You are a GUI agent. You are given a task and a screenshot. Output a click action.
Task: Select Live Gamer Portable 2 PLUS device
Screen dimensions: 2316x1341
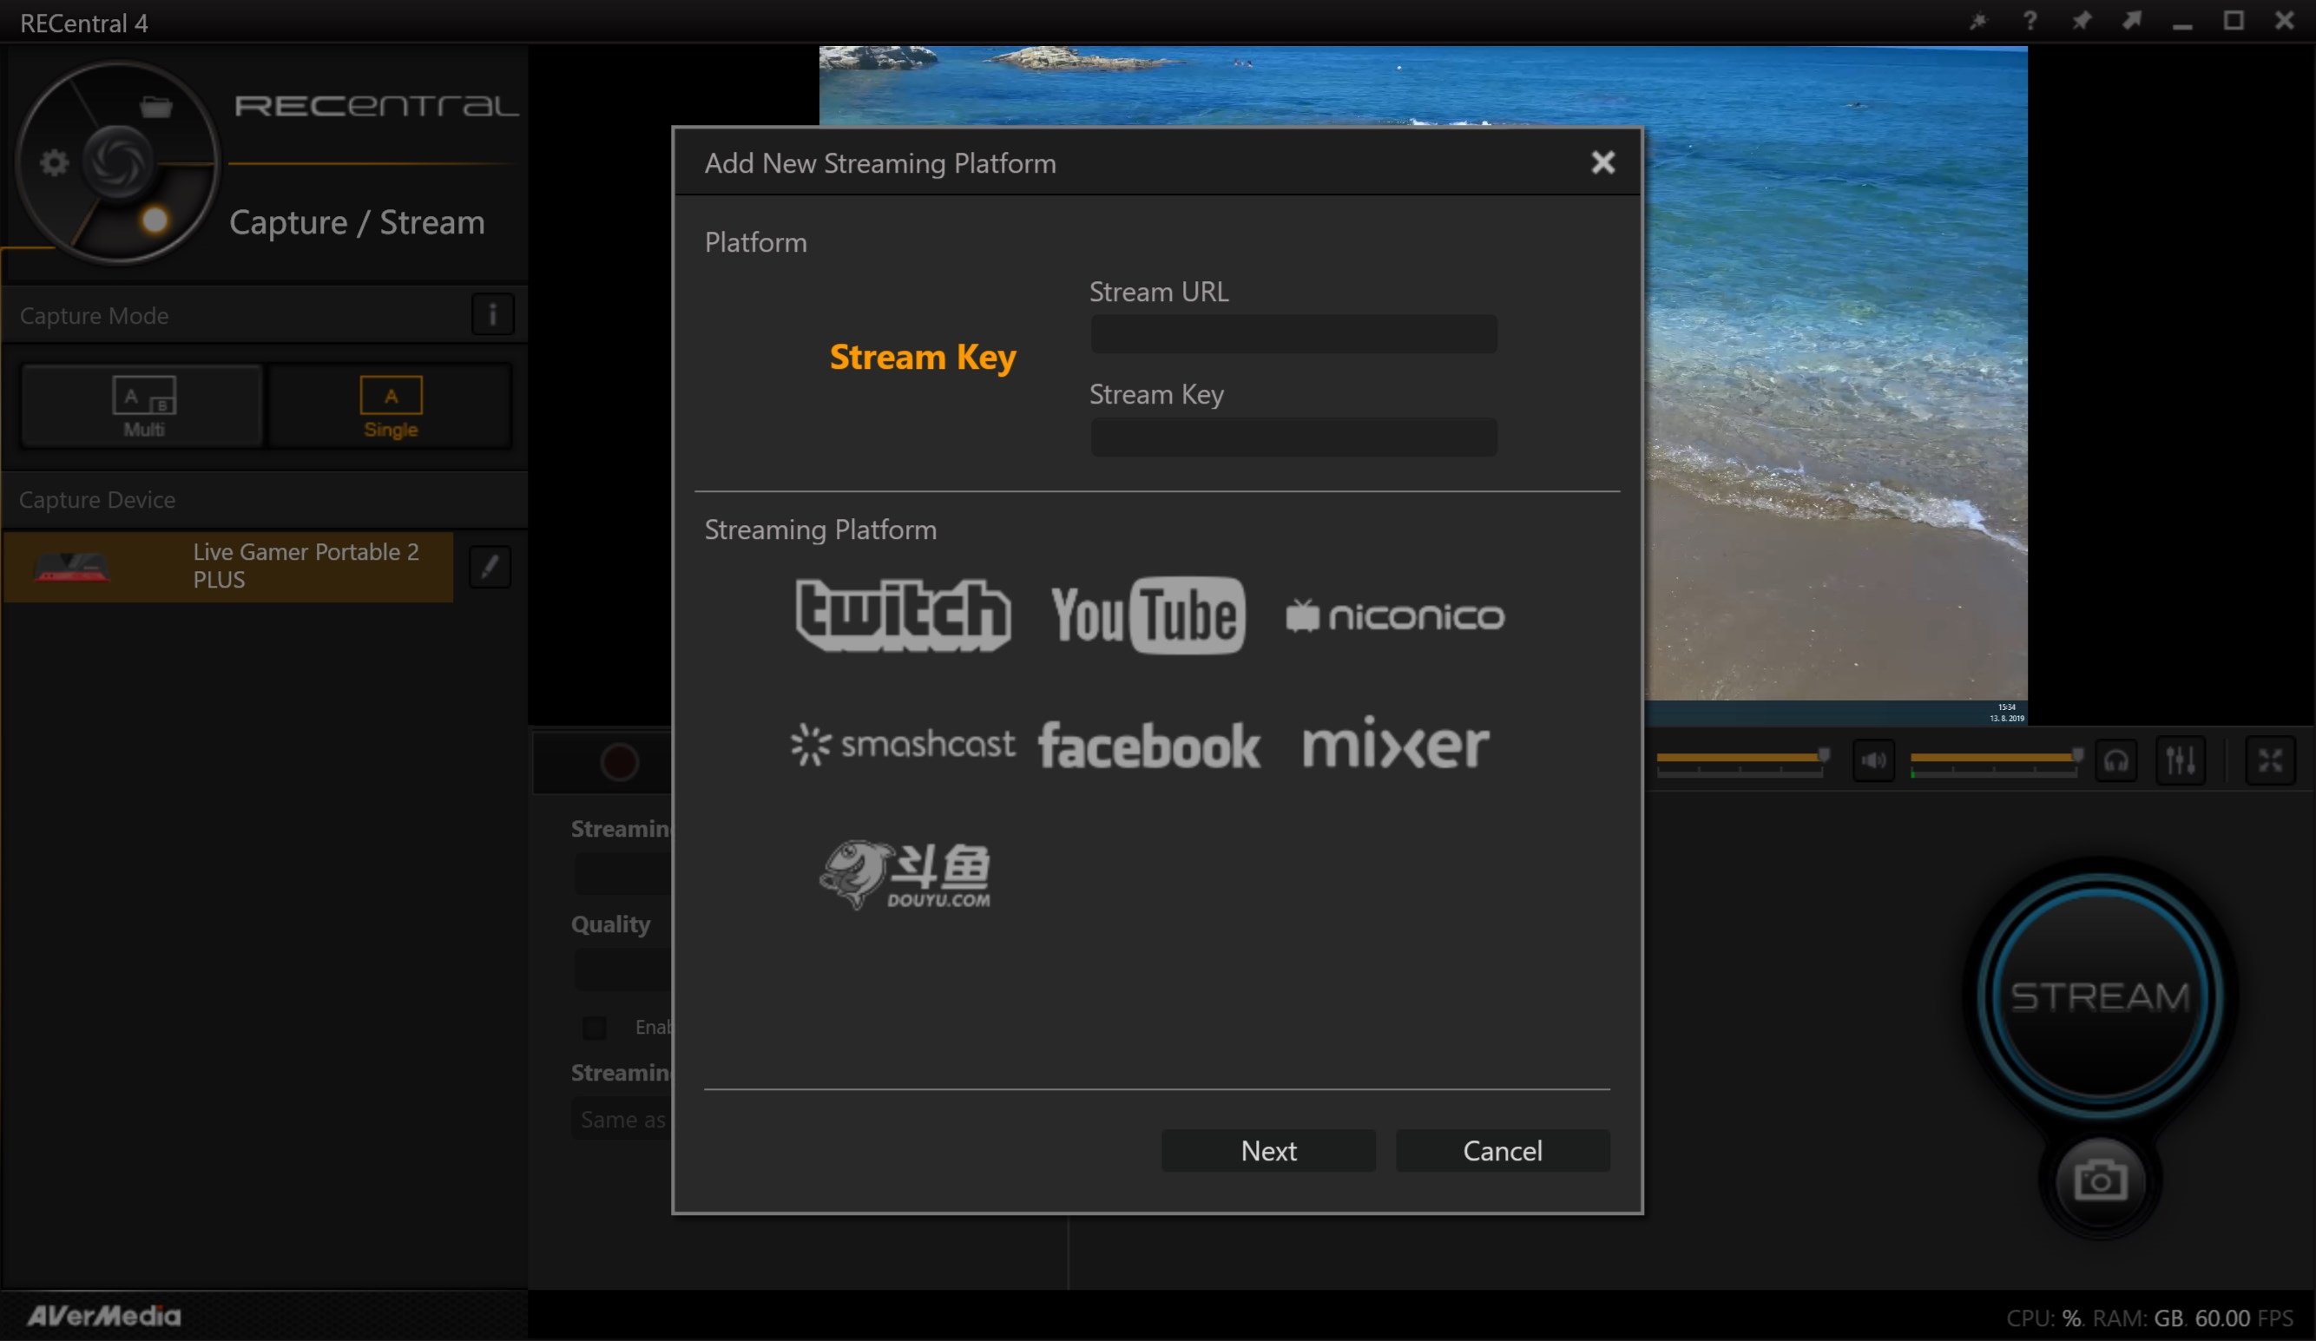click(x=228, y=566)
